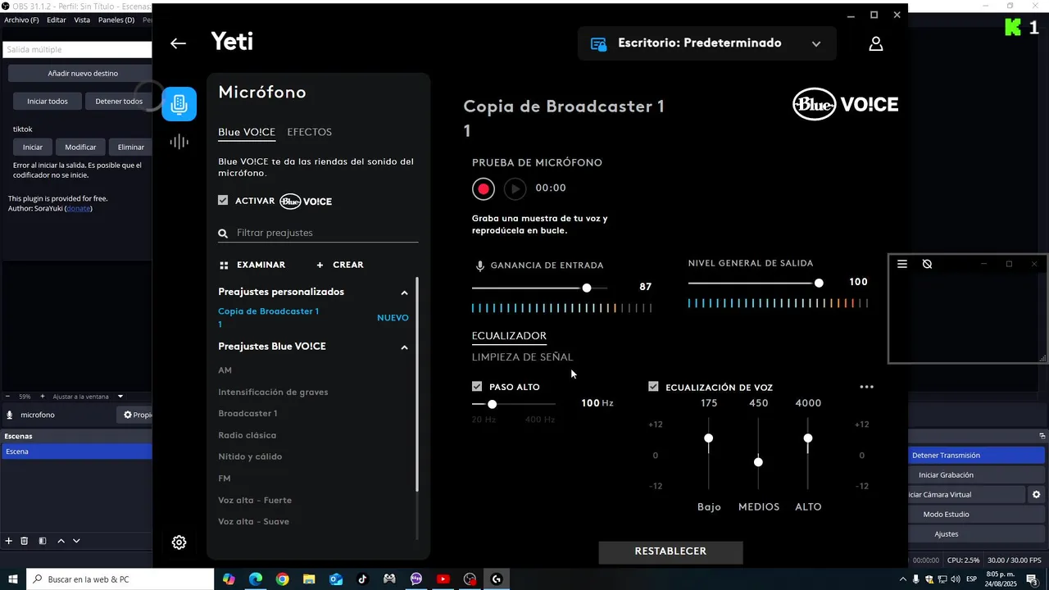Open Microsoft Edge from taskbar
The height and width of the screenshot is (590, 1049).
pos(256,579)
